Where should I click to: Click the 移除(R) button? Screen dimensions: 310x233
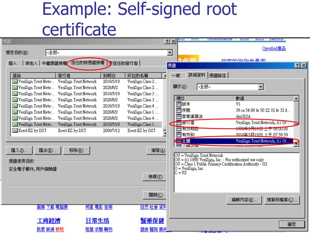click(x=76, y=150)
